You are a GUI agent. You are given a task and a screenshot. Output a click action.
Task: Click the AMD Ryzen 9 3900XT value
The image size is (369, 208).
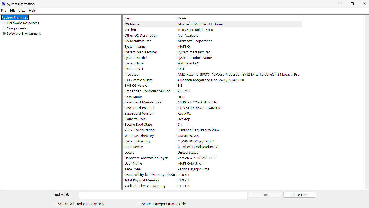(239, 75)
